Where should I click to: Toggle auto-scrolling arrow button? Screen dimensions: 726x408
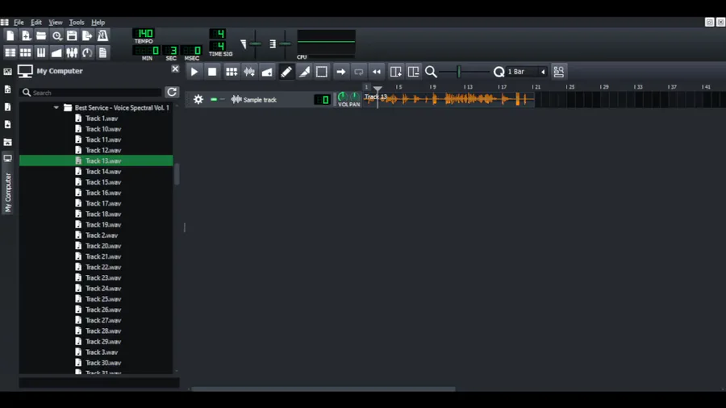(340, 72)
